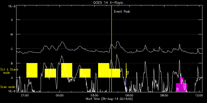Click the narrow yellow bar labeled 7

(126, 71)
